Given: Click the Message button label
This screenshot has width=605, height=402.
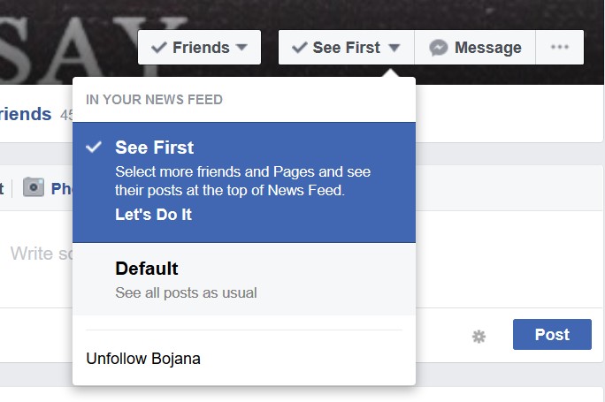Looking at the screenshot, I should point(487,48).
